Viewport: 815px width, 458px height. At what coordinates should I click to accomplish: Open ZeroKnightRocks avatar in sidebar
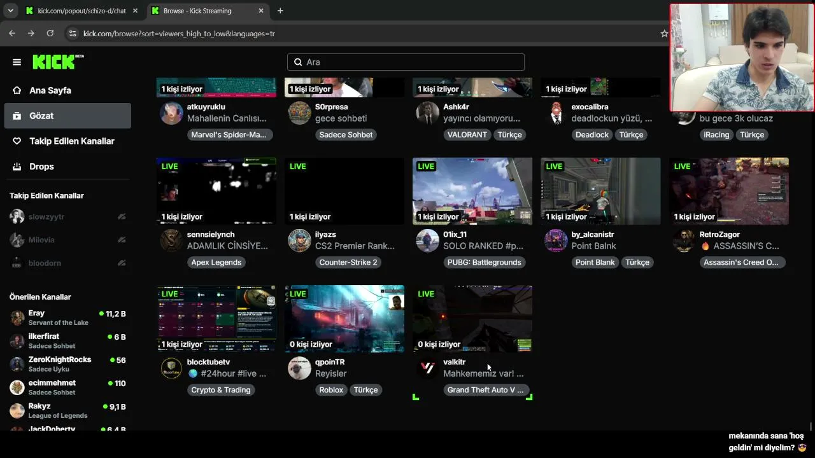[x=17, y=364]
